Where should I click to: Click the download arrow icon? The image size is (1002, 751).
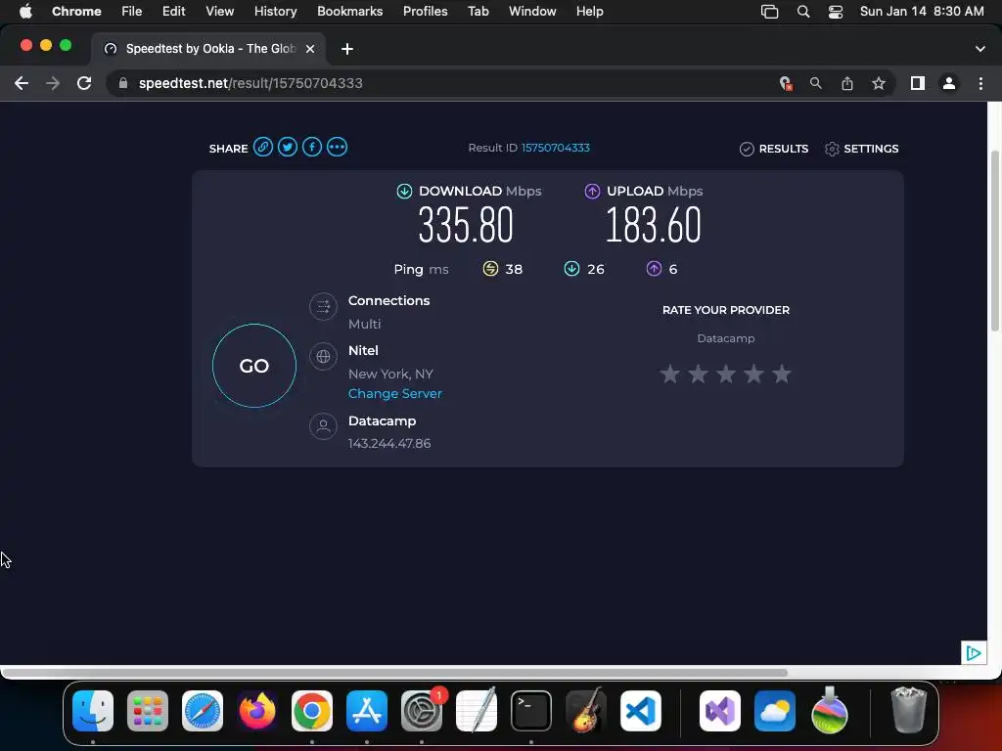[404, 191]
